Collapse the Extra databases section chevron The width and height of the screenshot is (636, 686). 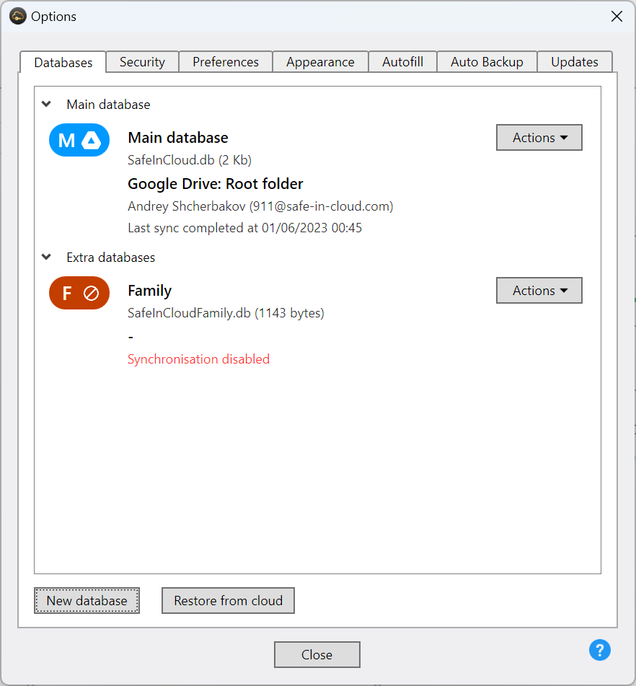[x=46, y=257]
